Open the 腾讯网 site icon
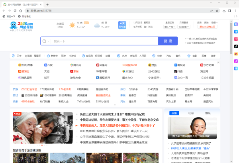239x163 pixels. 71,65
